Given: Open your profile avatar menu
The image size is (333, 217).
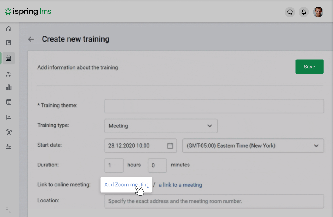Looking at the screenshot, I should [x=318, y=12].
